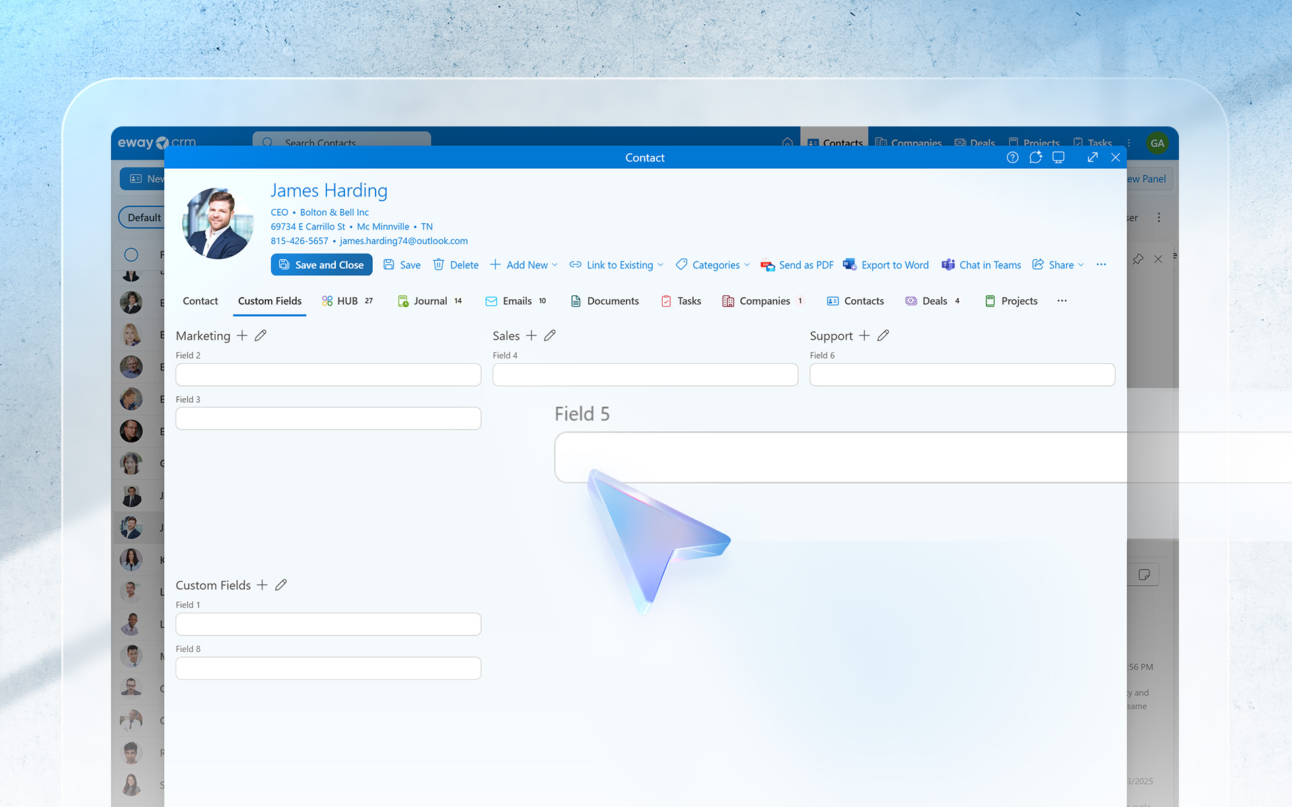Switch to the Custom Fields tab
1292x807 pixels.
(x=269, y=301)
